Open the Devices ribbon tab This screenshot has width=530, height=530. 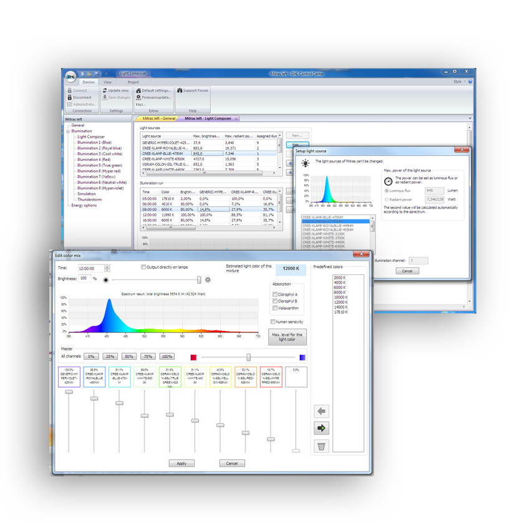[x=89, y=82]
